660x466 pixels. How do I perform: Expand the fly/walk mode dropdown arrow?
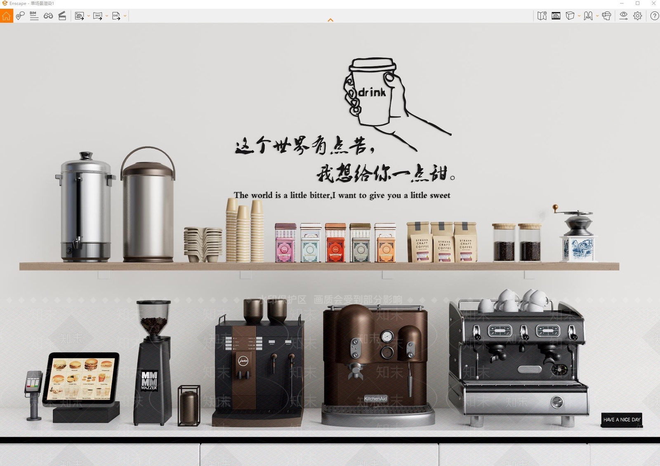(x=597, y=16)
